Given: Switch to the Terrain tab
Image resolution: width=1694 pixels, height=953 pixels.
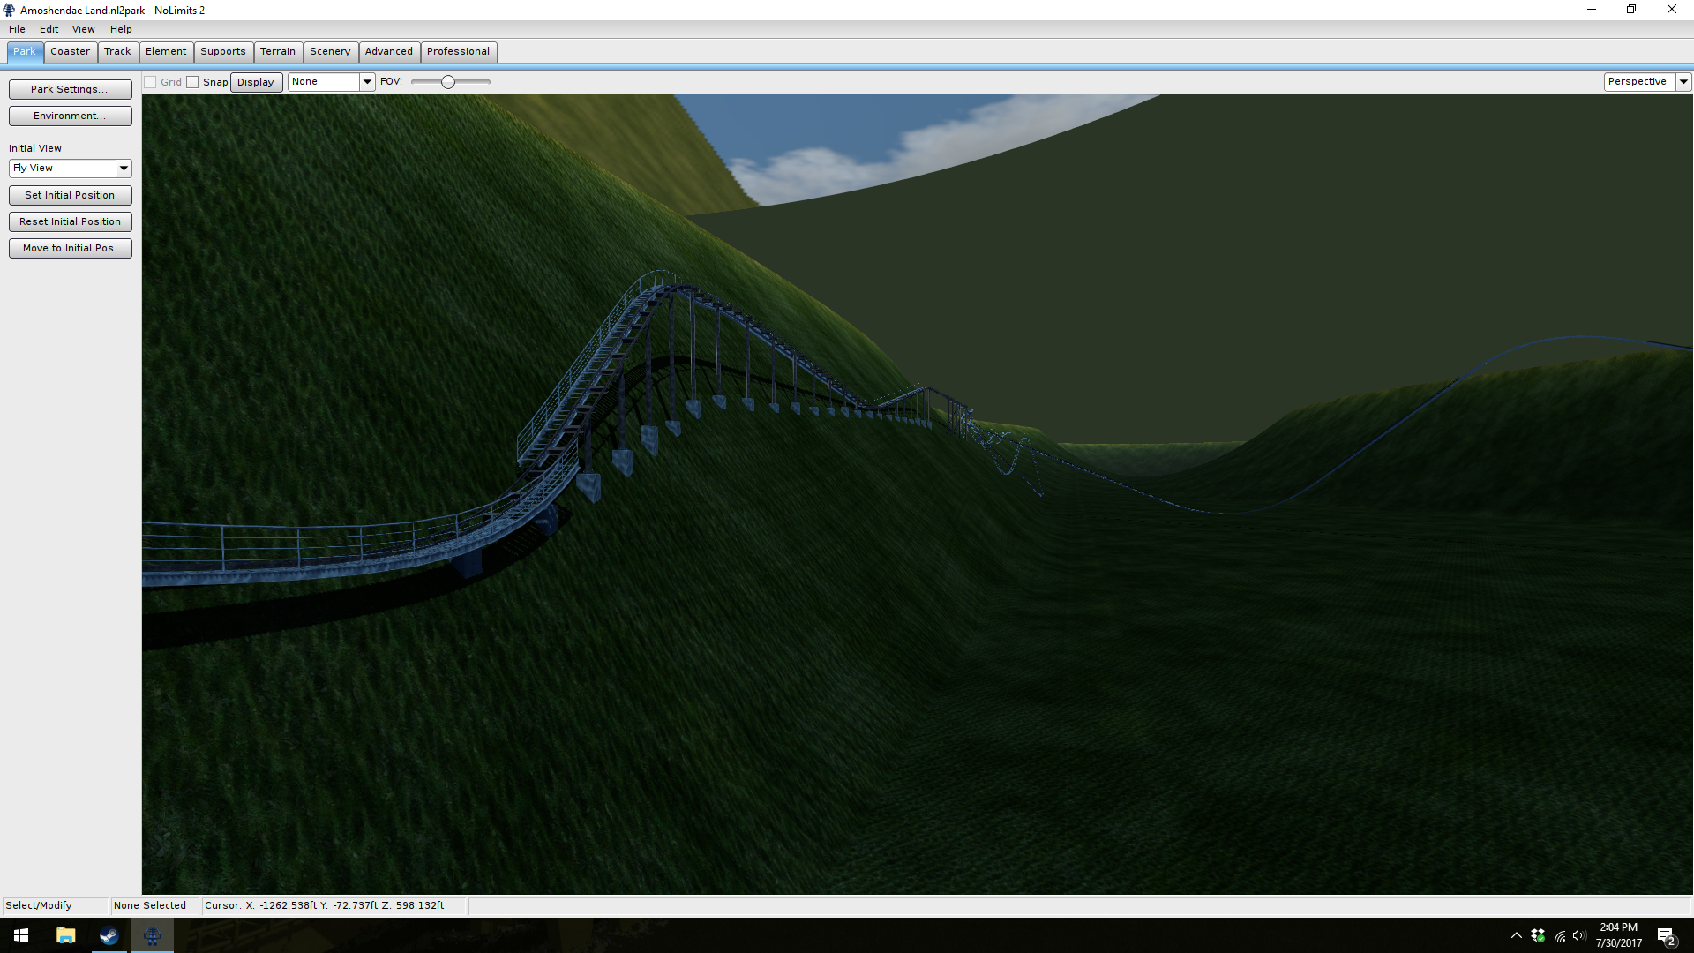Looking at the screenshot, I should click(277, 51).
